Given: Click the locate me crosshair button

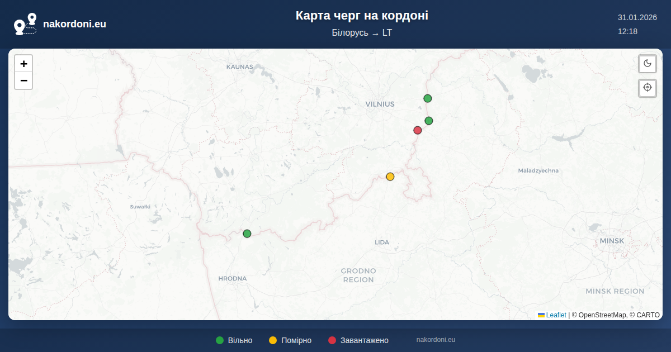Looking at the screenshot, I should pyautogui.click(x=648, y=88).
